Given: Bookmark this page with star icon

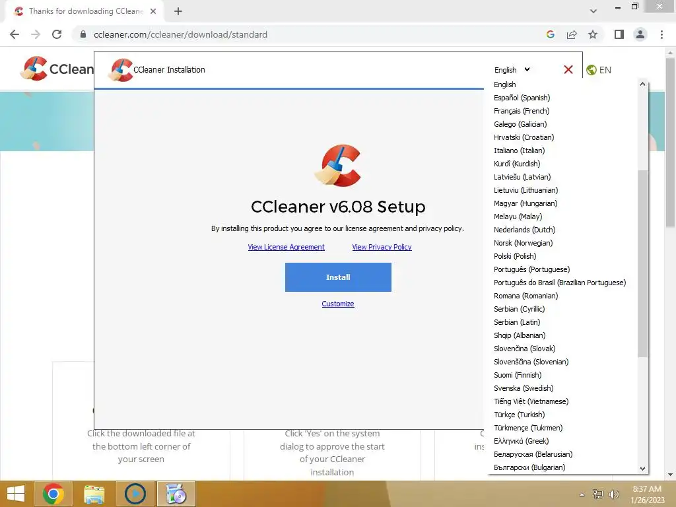Looking at the screenshot, I should click(x=593, y=34).
